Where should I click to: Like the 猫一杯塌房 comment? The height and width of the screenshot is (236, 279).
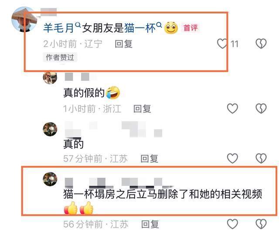click(x=232, y=224)
